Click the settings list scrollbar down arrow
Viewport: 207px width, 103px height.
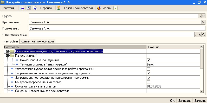pyautogui.click(x=202, y=91)
